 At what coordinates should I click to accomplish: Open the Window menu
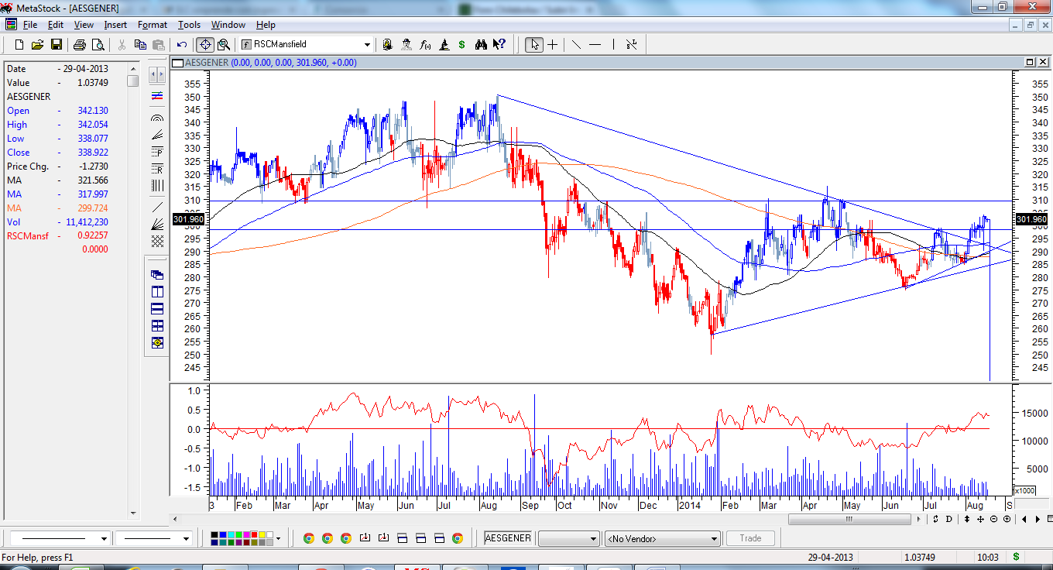(x=228, y=25)
